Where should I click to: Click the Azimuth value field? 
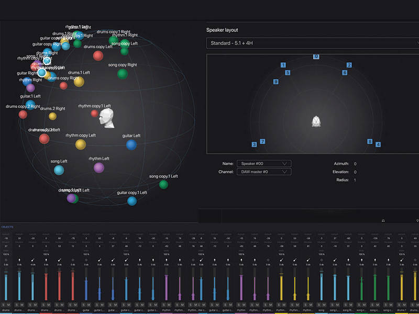click(x=355, y=163)
